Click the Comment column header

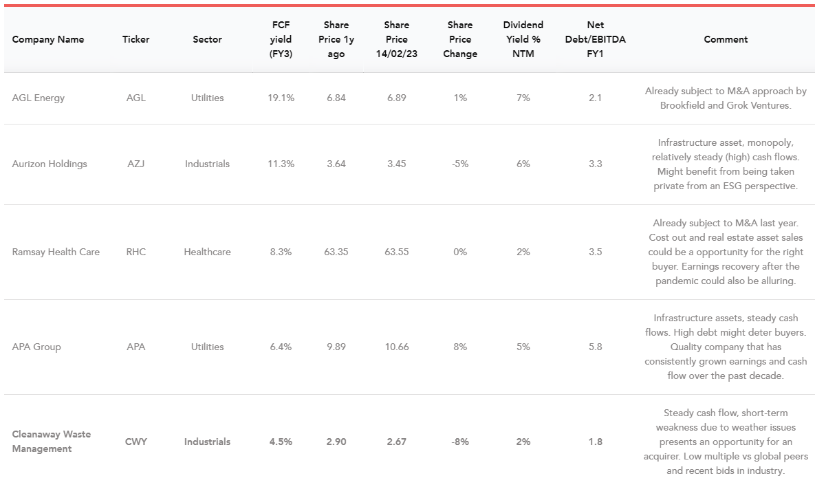(726, 39)
